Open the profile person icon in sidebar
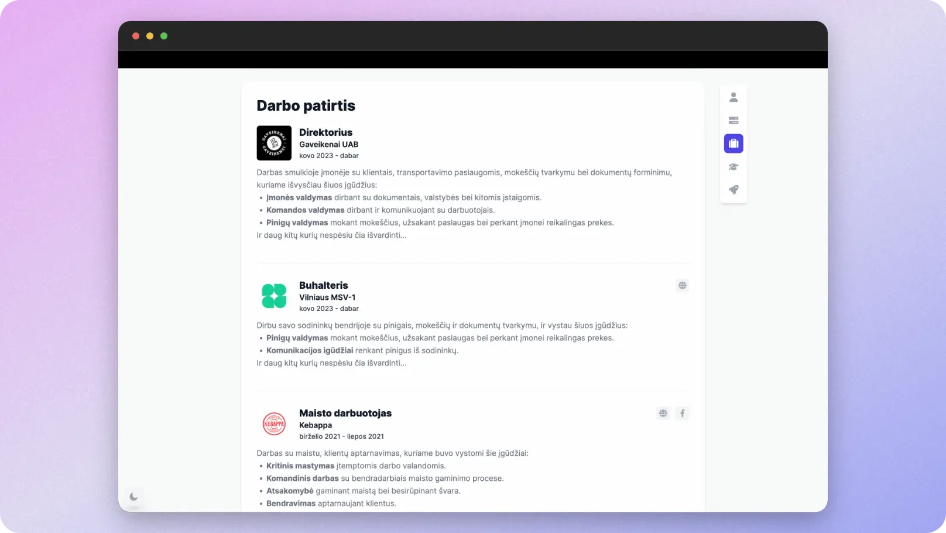 coord(734,97)
